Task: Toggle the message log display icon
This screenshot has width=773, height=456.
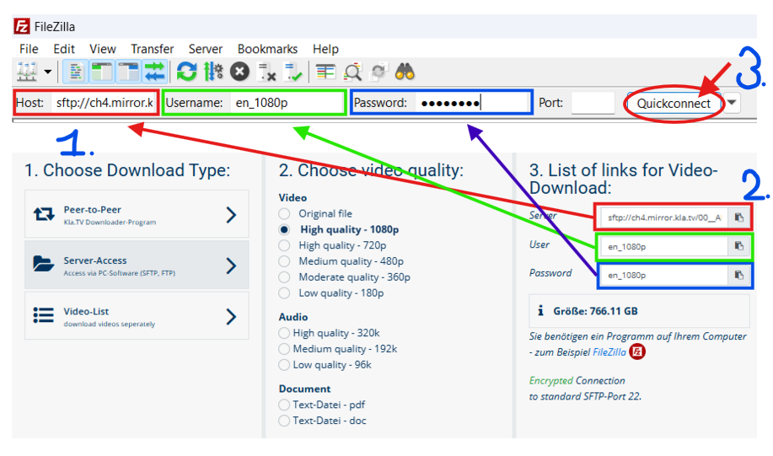Action: click(x=76, y=72)
